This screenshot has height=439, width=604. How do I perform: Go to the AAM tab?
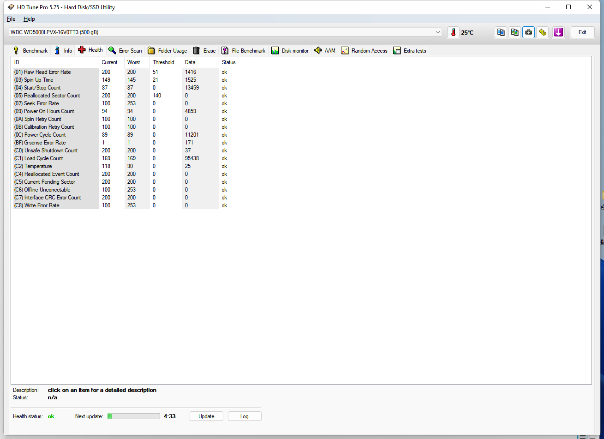[325, 51]
